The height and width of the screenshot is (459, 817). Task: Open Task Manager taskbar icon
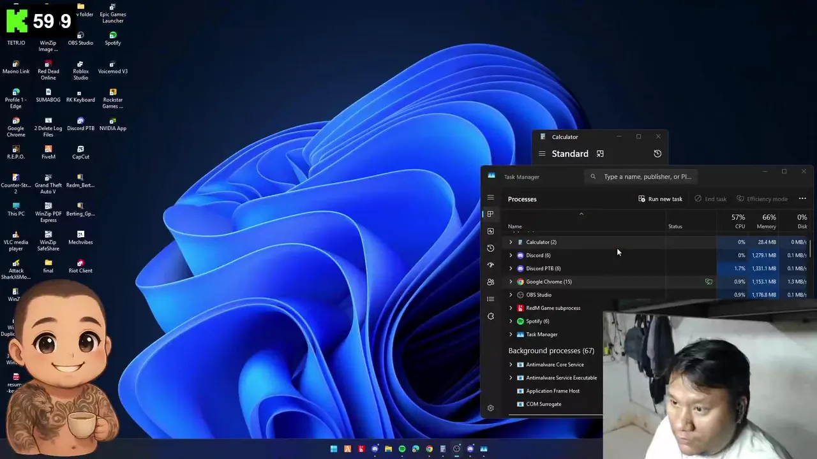click(484, 449)
